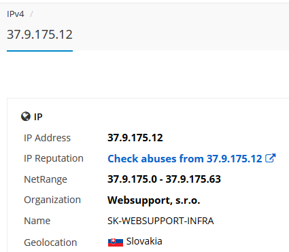The width and height of the screenshot is (289, 252).
Task: Click the IPv4 breadcrumb link
Action: coord(16,14)
